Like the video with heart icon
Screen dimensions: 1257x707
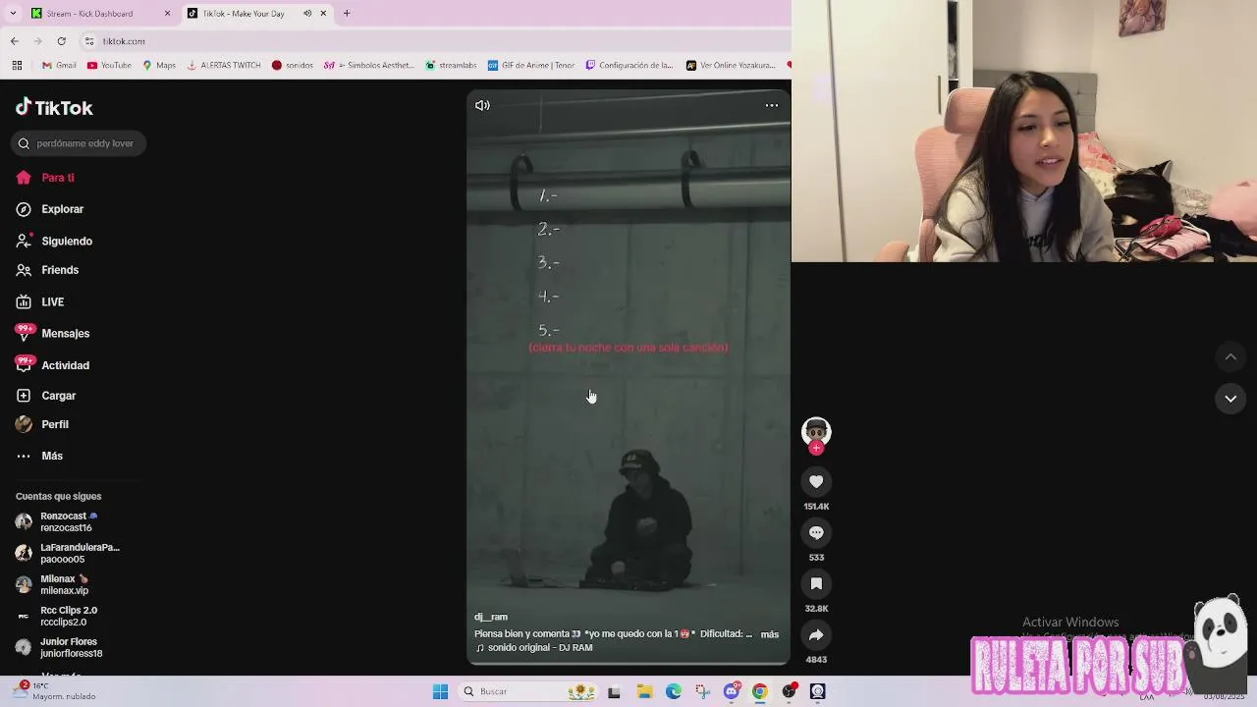[816, 481]
